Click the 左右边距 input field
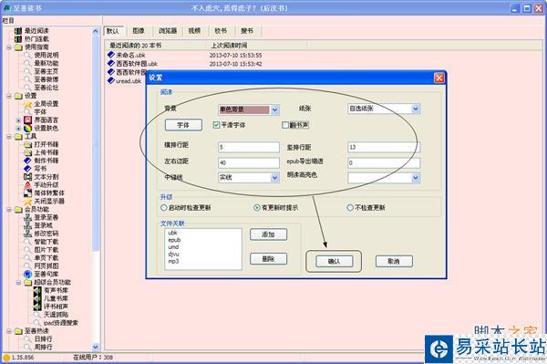Viewport: 547px width, 364px height. pyautogui.click(x=248, y=162)
